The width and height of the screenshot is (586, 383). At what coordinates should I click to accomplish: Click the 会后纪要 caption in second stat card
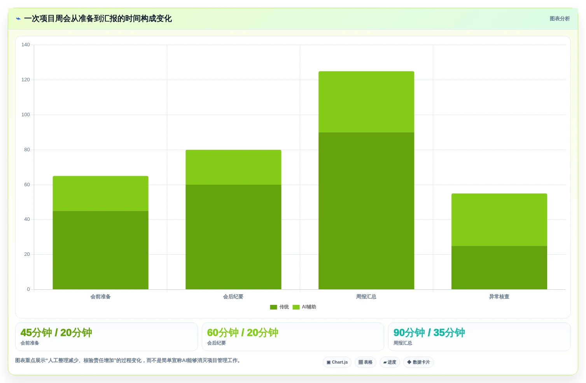(217, 343)
